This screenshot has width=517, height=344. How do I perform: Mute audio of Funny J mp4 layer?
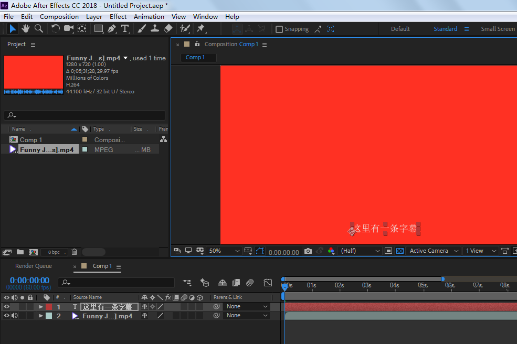pos(15,316)
